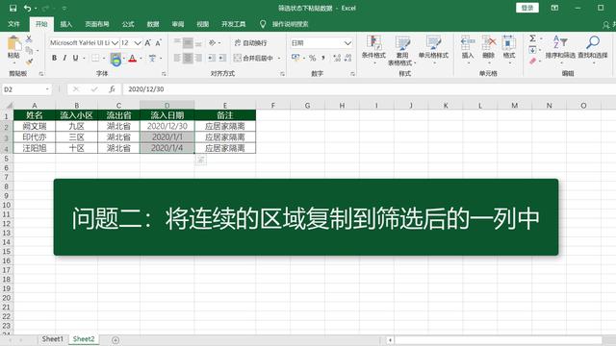Screen dimensions: 616x346
Task: Click the increase decimal icon
Action: click(337, 58)
